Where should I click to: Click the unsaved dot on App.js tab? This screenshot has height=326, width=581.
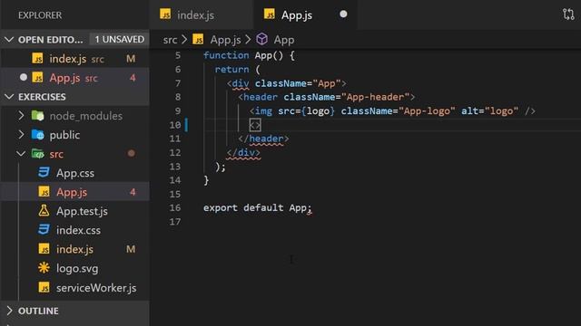pos(343,14)
